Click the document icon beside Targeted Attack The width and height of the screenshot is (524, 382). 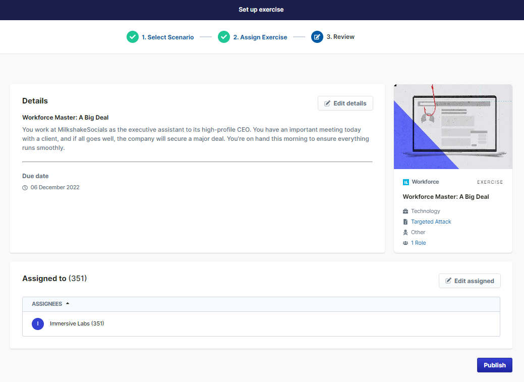tap(405, 222)
